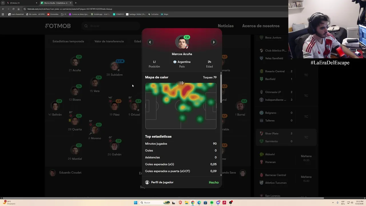Image resolution: width=366 pixels, height=206 pixels.
Task: Open Barracas Central vs Atletico Tucuman match
Action: [286, 179]
